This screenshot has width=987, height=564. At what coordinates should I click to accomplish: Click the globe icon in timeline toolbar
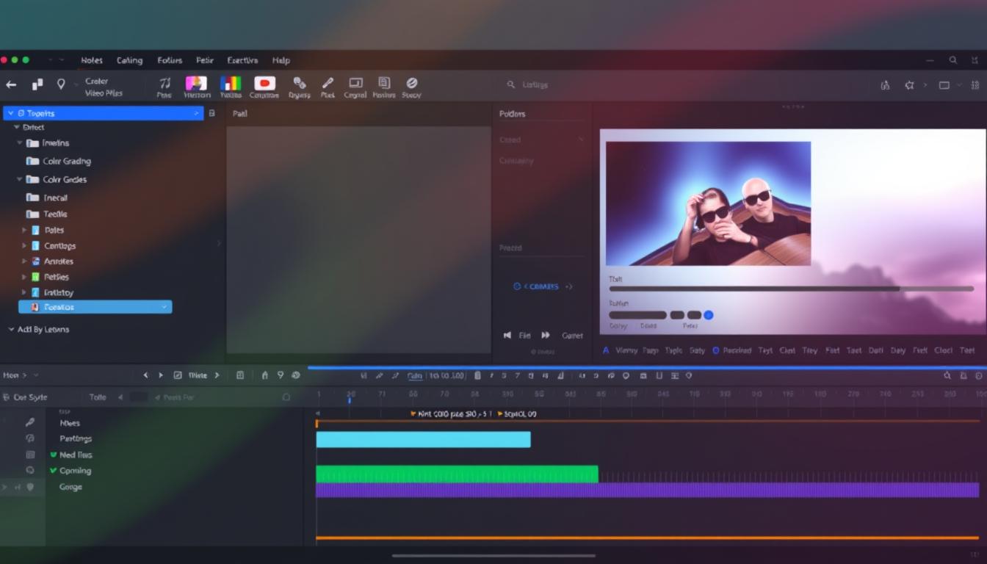pos(295,375)
